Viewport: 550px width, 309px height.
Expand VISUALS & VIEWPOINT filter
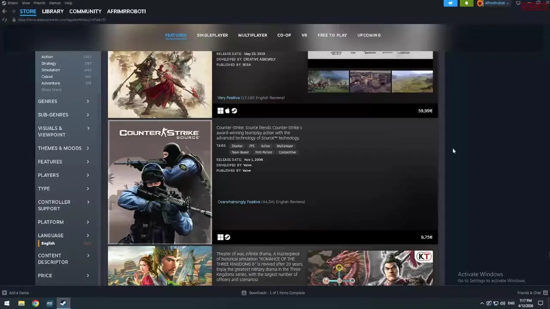[x=64, y=131]
